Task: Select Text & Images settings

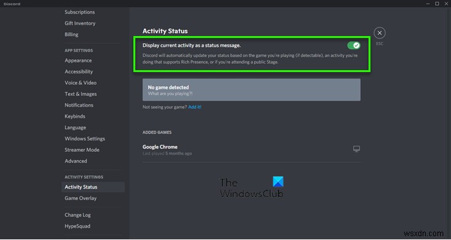Action: point(81,94)
